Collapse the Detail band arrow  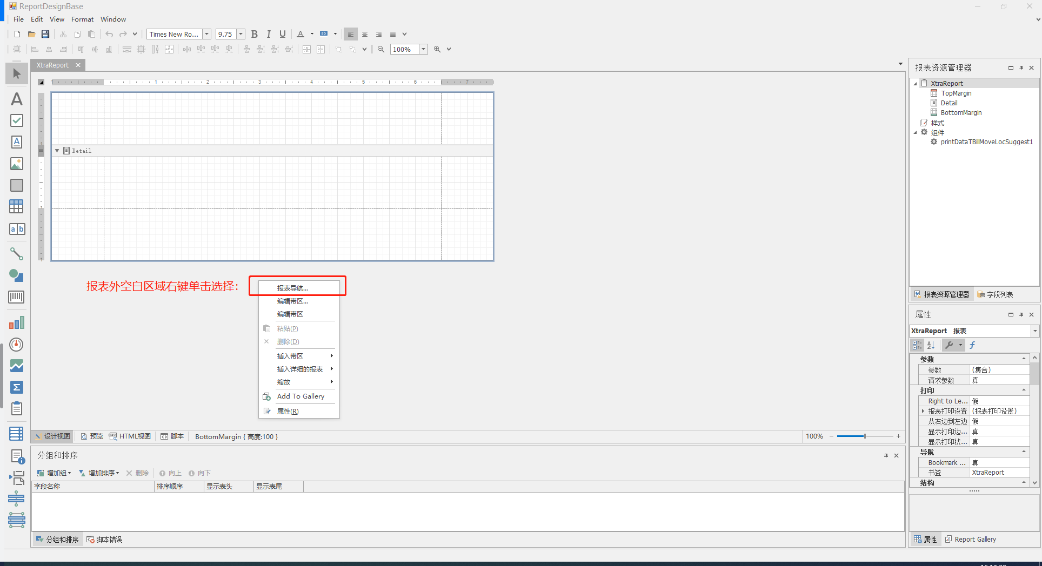click(57, 151)
